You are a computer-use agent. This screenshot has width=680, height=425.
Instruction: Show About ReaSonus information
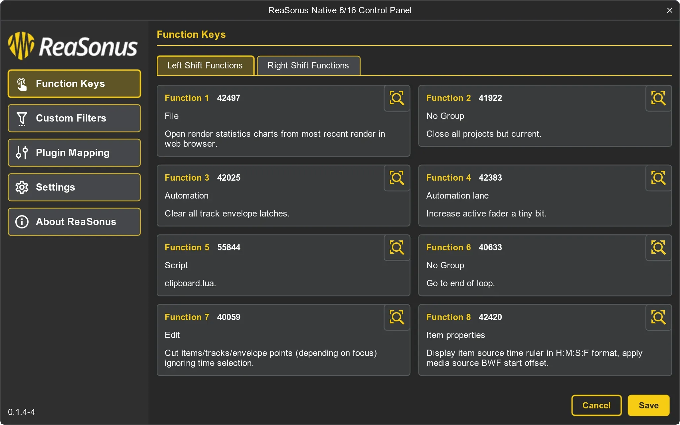[74, 222]
